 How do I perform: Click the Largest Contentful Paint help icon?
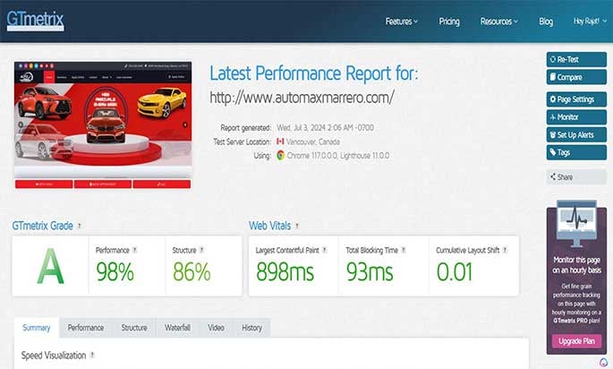point(325,250)
